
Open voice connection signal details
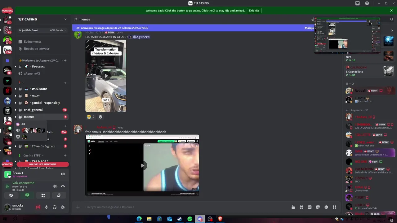click(7, 186)
